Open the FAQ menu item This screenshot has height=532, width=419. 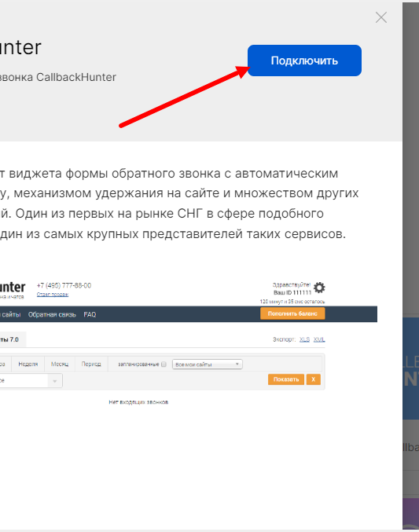[x=90, y=314]
